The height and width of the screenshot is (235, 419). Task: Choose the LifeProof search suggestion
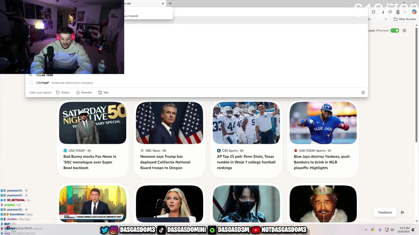point(196,83)
